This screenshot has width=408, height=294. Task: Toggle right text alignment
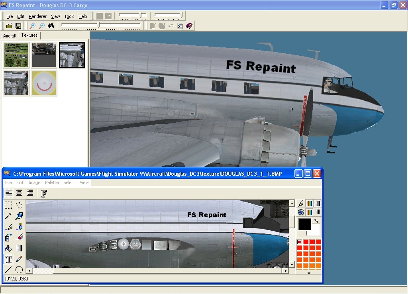pos(30,193)
